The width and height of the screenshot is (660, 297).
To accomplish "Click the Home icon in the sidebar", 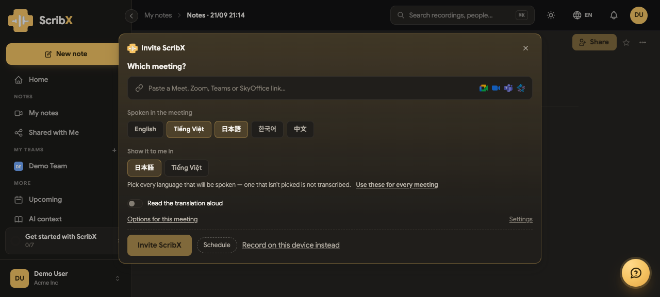I will pos(19,80).
